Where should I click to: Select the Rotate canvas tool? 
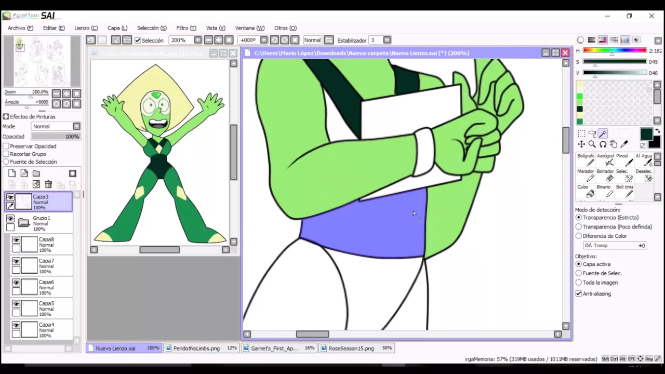tap(603, 144)
